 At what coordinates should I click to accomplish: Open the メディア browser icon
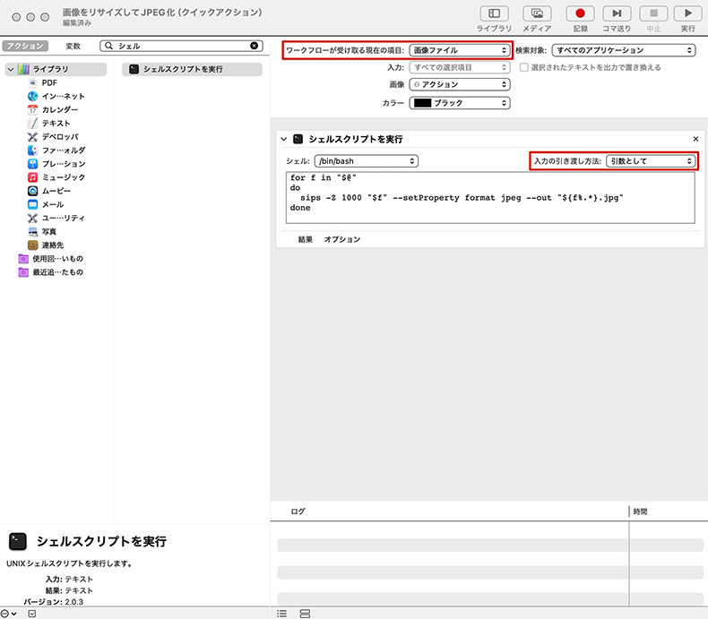coord(537,14)
